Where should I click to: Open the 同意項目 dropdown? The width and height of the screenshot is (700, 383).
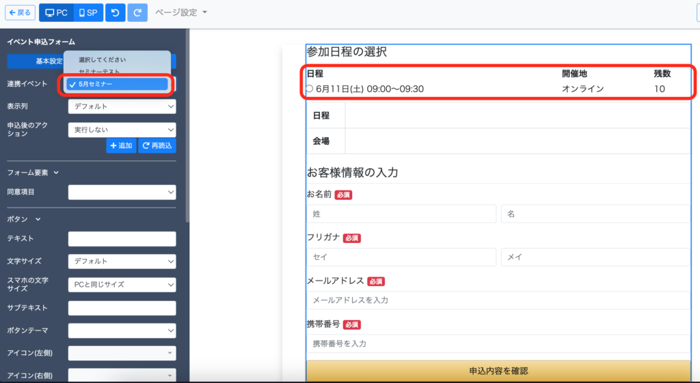pos(122,193)
